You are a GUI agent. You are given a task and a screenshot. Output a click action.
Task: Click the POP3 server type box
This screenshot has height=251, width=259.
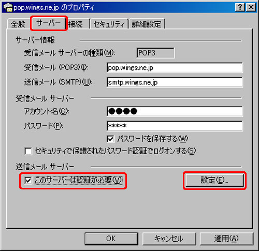(155, 53)
